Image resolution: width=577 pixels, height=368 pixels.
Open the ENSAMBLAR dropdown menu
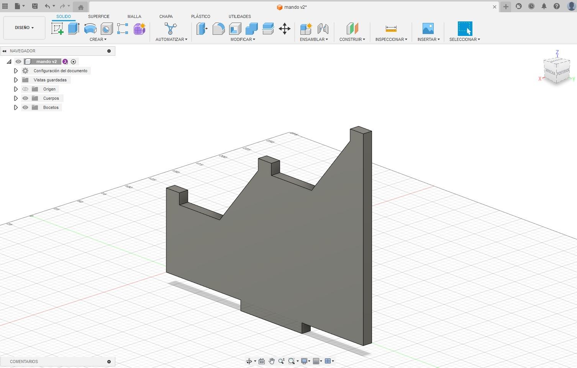click(x=314, y=39)
